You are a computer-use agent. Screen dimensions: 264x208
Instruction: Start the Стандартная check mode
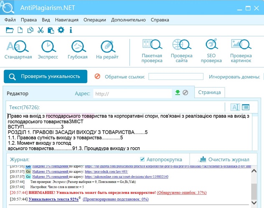tap(18, 50)
